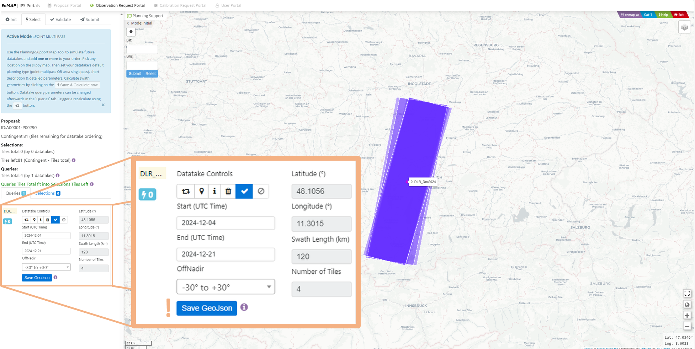Image resolution: width=695 pixels, height=349 pixels.
Task: Click recalculate arrows icon in enlarged inset
Action: pyautogui.click(x=186, y=191)
